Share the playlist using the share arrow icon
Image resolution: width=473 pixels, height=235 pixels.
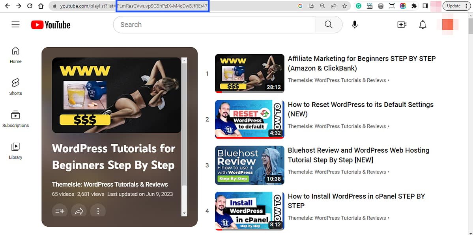point(79,211)
